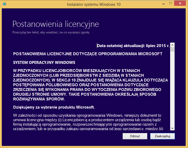Click the line starting 'W PRZYPADKU LICENCJOBIORCÓW'
The width and height of the screenshot is (188, 148).
click(x=76, y=71)
